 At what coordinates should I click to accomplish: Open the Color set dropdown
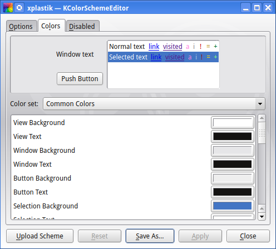click(154, 104)
